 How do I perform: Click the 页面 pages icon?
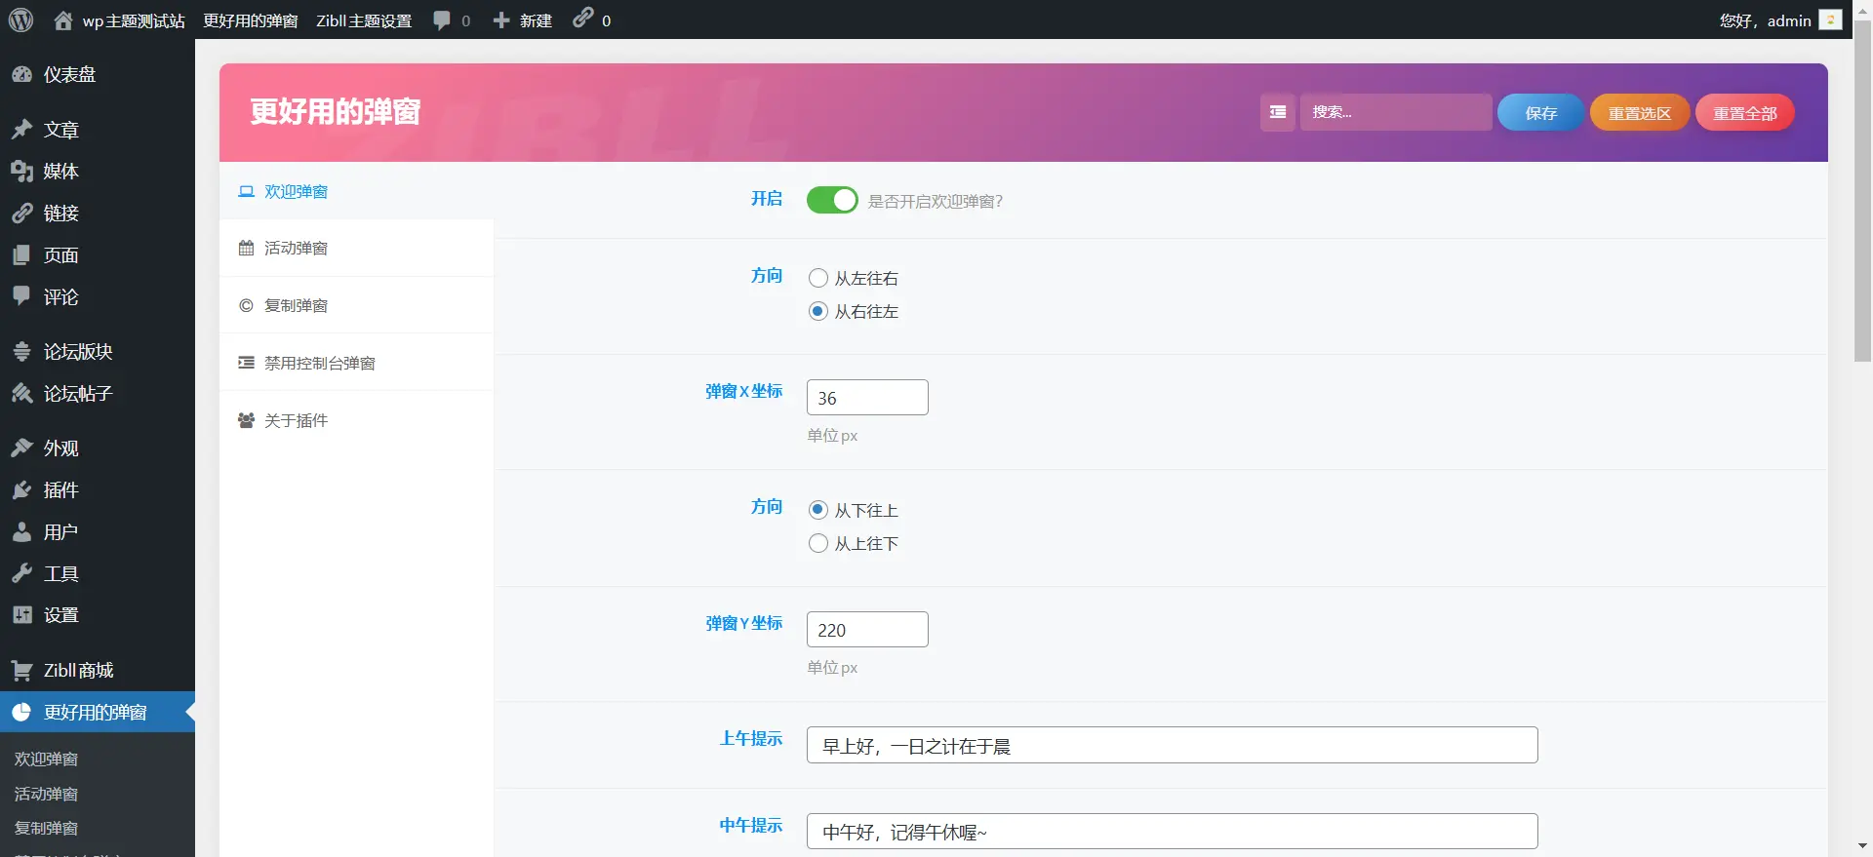coord(21,255)
